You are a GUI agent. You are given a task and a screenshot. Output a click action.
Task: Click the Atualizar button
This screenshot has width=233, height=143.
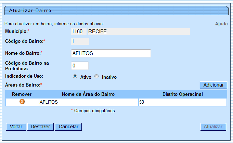click(x=213, y=127)
